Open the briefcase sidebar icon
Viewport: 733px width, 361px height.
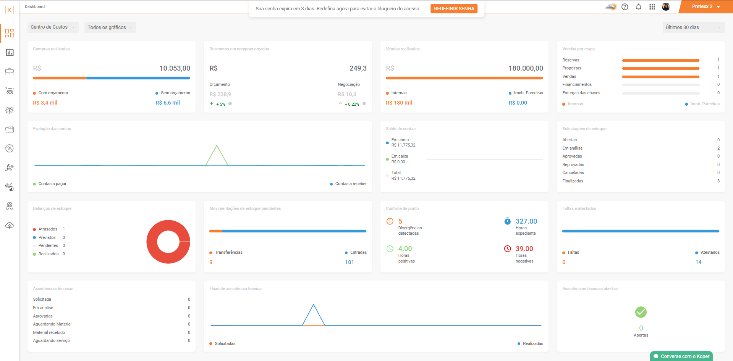pyautogui.click(x=10, y=71)
